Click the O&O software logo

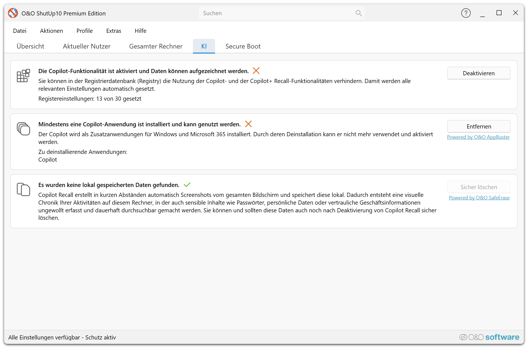489,337
